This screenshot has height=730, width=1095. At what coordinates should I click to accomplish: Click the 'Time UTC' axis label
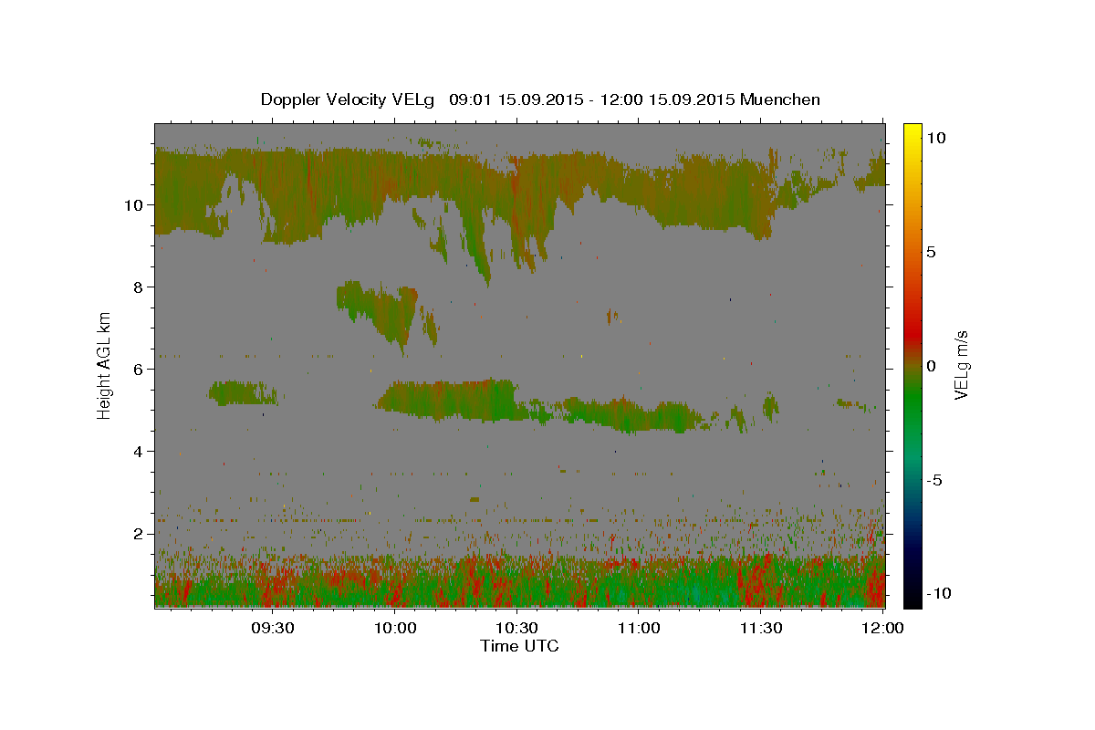coord(519,646)
